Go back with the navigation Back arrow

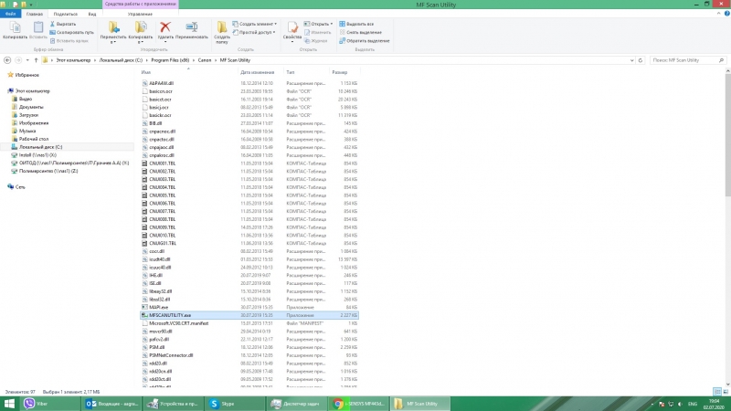pyautogui.click(x=7, y=59)
